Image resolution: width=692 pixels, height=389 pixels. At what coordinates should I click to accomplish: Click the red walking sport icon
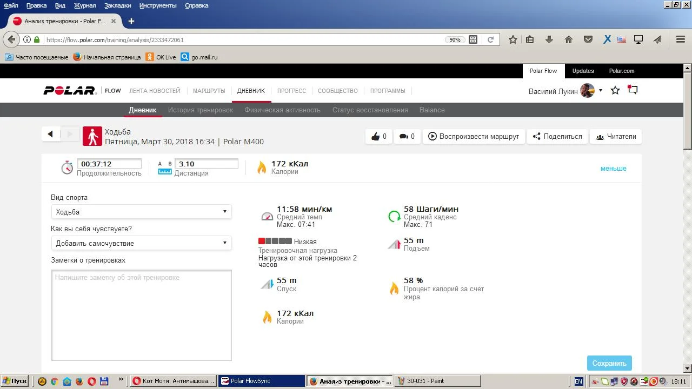tap(92, 137)
